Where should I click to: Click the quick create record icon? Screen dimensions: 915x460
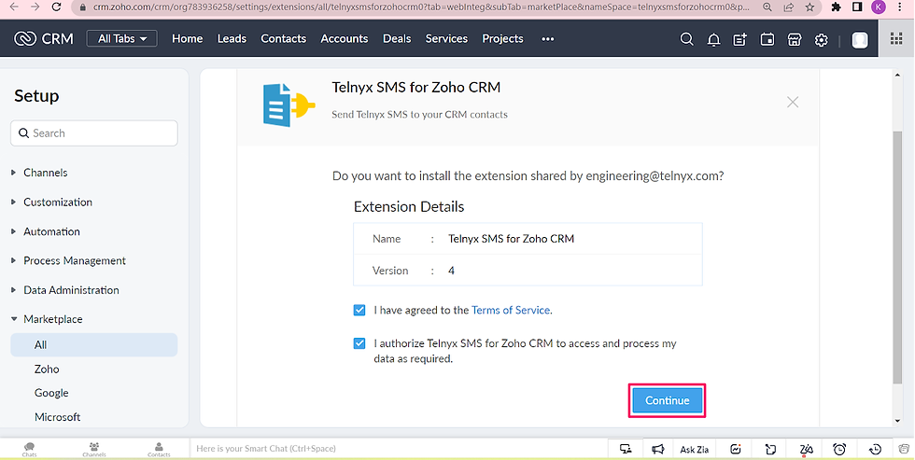[x=739, y=39]
